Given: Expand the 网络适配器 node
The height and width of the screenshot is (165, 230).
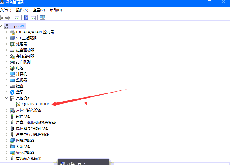Looking at the screenshot, I should click(7, 140).
